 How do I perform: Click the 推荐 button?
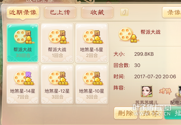(151, 113)
